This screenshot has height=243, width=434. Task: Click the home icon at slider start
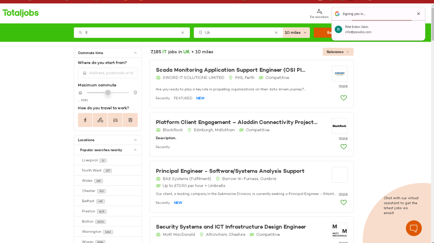pos(80,93)
